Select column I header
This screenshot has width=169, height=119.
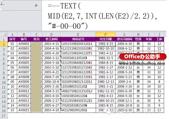click(149, 35)
